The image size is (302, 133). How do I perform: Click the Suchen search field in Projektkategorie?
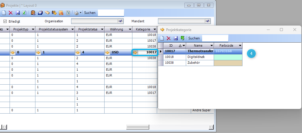[215, 38]
